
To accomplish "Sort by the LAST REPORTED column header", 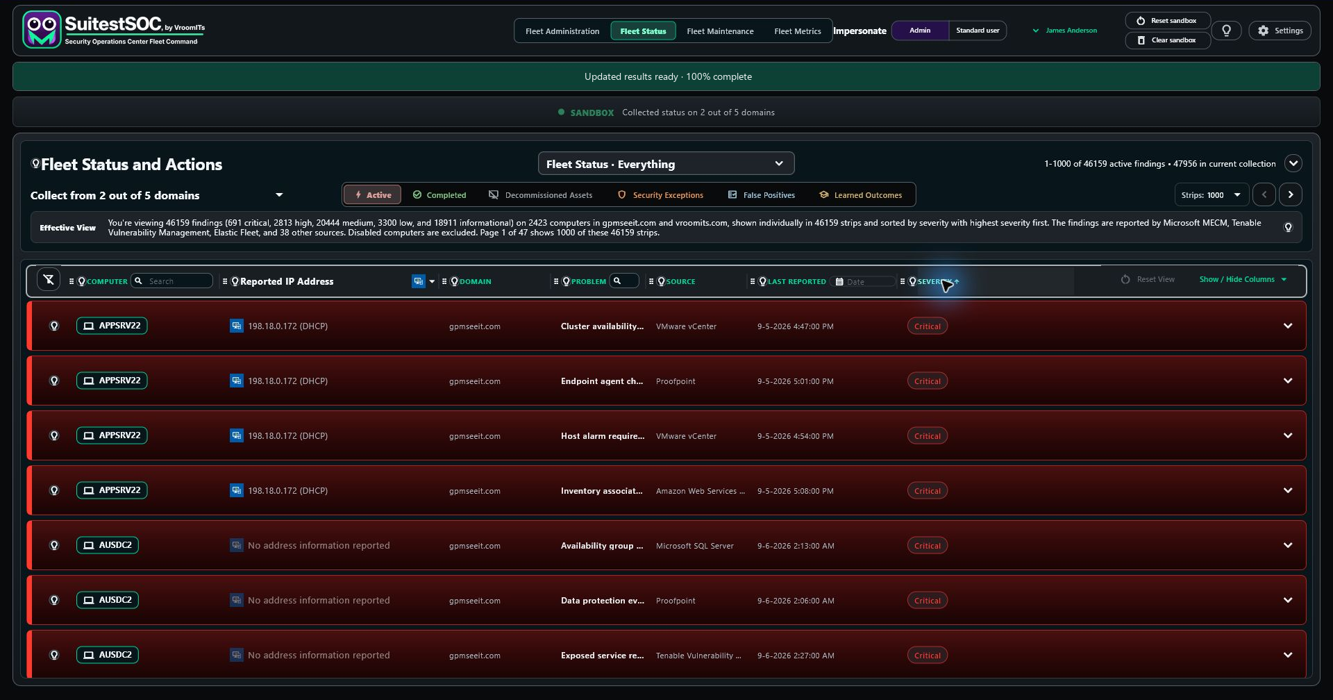I will tap(797, 281).
